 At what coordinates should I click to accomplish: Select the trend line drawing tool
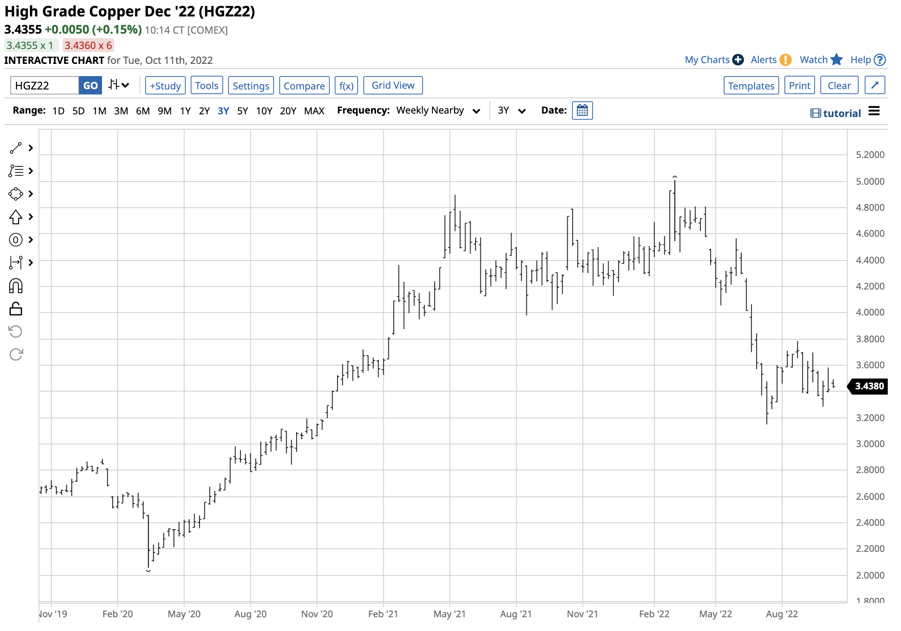(x=16, y=148)
